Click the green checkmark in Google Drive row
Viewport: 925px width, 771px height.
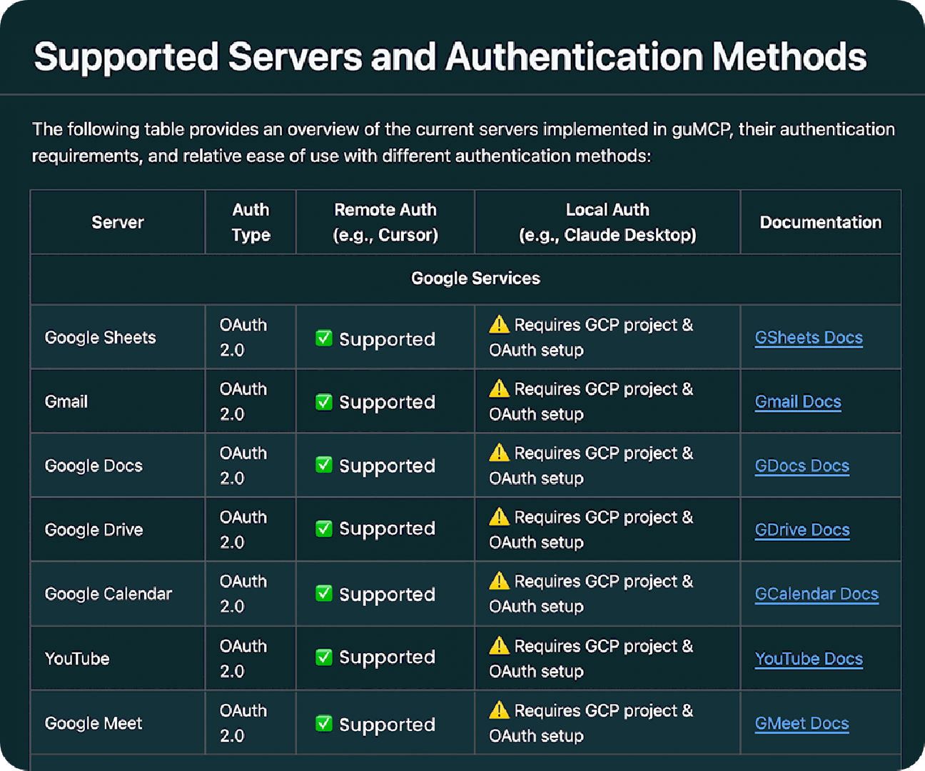pos(324,529)
